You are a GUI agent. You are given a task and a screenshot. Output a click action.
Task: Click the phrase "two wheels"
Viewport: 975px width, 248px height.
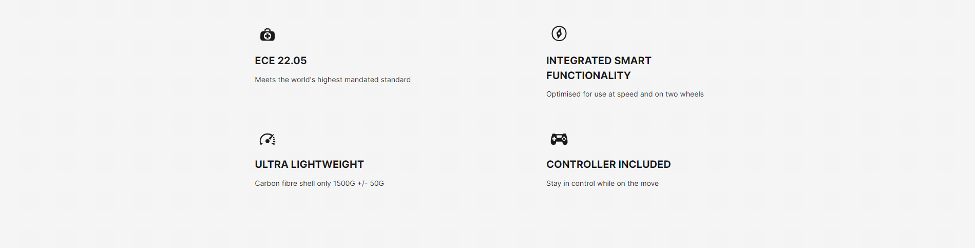(684, 94)
